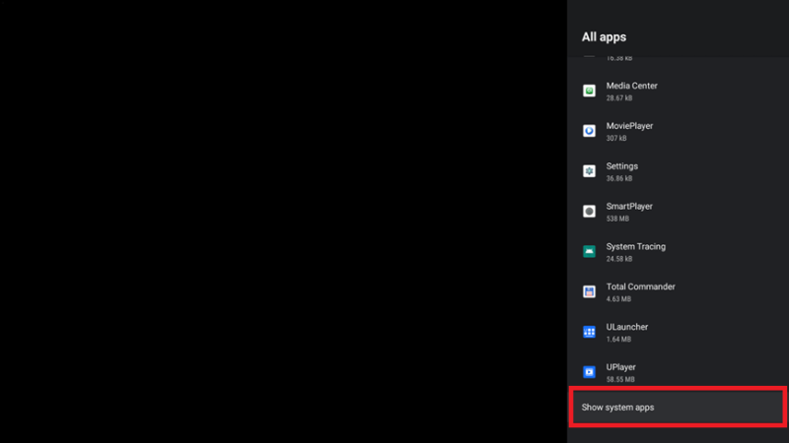Select the MoviePlayer list label
This screenshot has width=789, height=443.
click(629, 126)
